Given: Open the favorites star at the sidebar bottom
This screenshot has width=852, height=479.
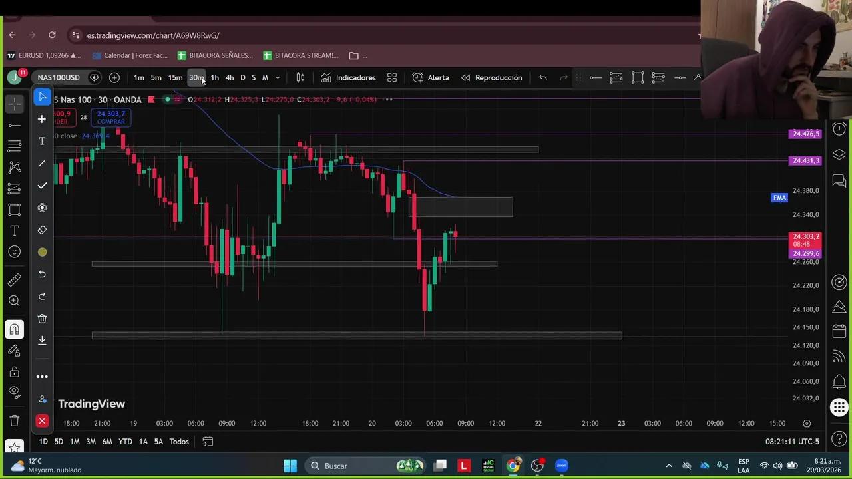Looking at the screenshot, I should [14, 448].
